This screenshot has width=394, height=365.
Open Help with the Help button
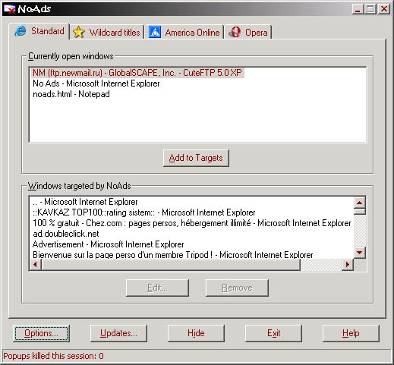click(x=351, y=333)
